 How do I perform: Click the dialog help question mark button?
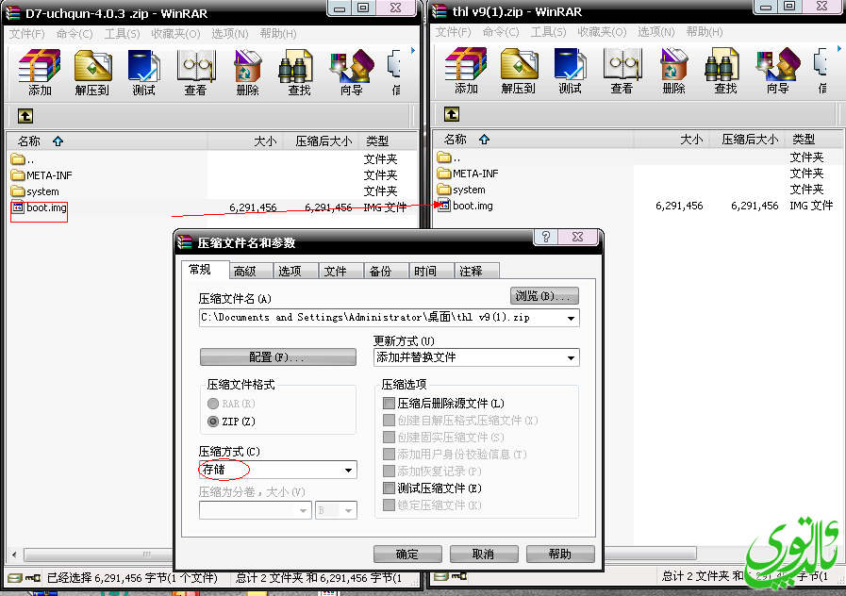coord(545,237)
